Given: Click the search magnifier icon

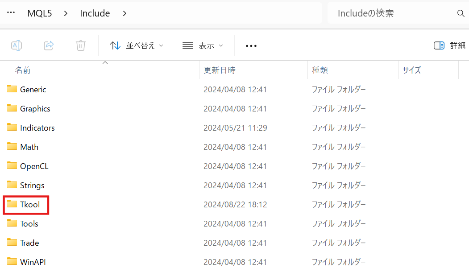Looking at the screenshot, I should coord(461,13).
